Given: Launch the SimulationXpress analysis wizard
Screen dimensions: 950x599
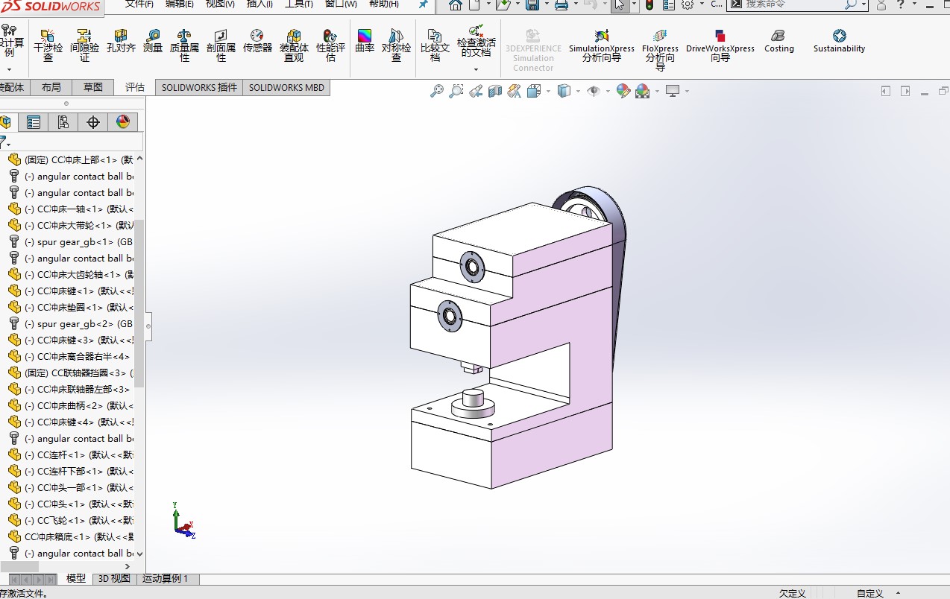Looking at the screenshot, I should pyautogui.click(x=602, y=46).
